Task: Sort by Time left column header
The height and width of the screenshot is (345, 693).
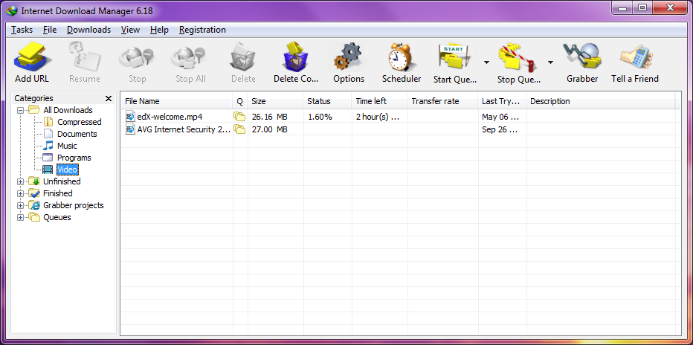Action: tap(380, 101)
